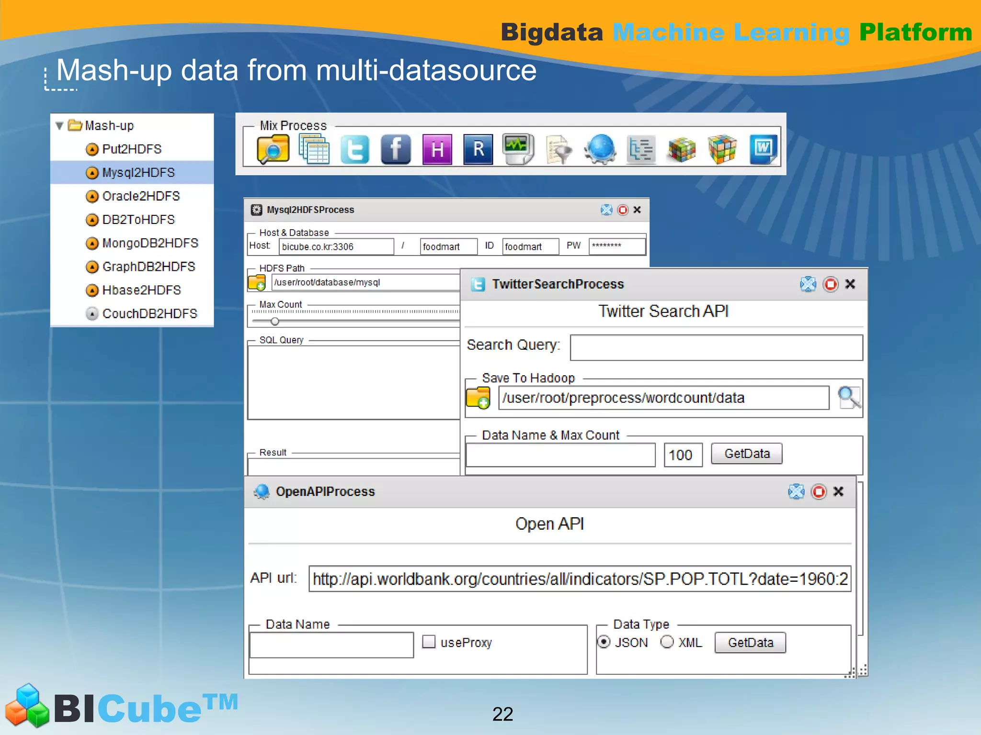Select the Twitter icon in Mix Process toolbar

[x=355, y=149]
